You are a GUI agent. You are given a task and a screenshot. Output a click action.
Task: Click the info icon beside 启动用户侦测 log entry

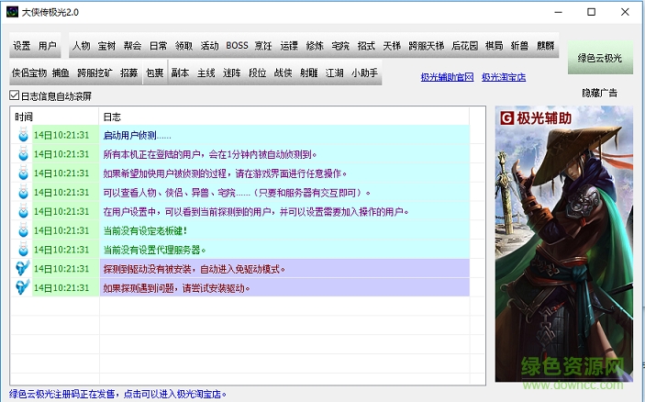22,135
